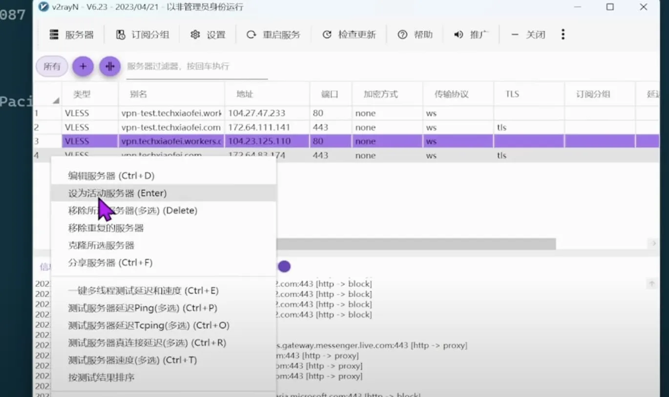
Task: Click the horizontal scrollbar under server list
Action: pyautogui.click(x=415, y=243)
